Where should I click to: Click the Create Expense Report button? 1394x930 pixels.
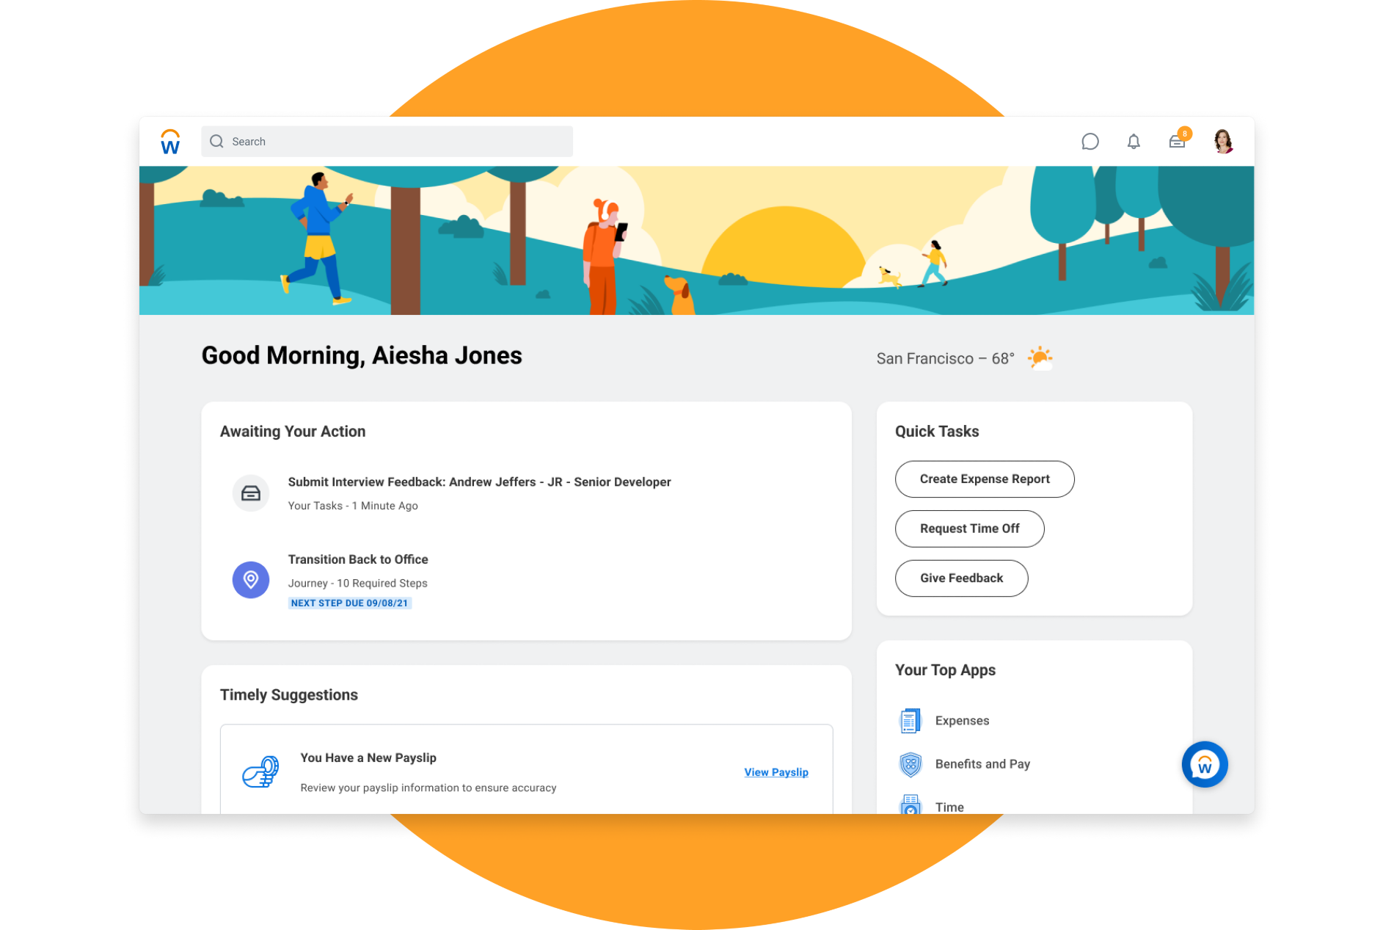[x=984, y=479]
